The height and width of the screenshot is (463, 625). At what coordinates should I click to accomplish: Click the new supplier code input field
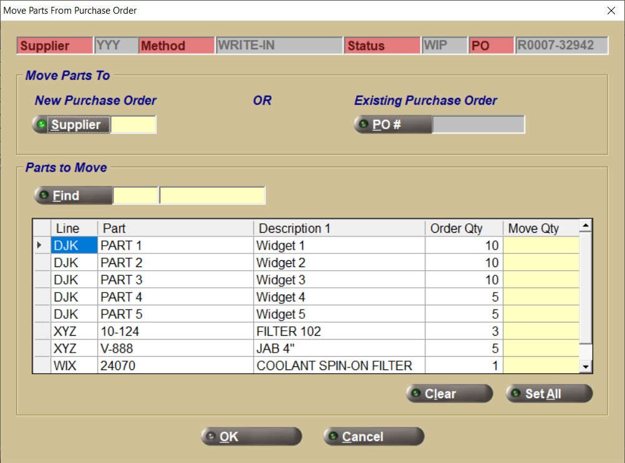[x=133, y=125]
